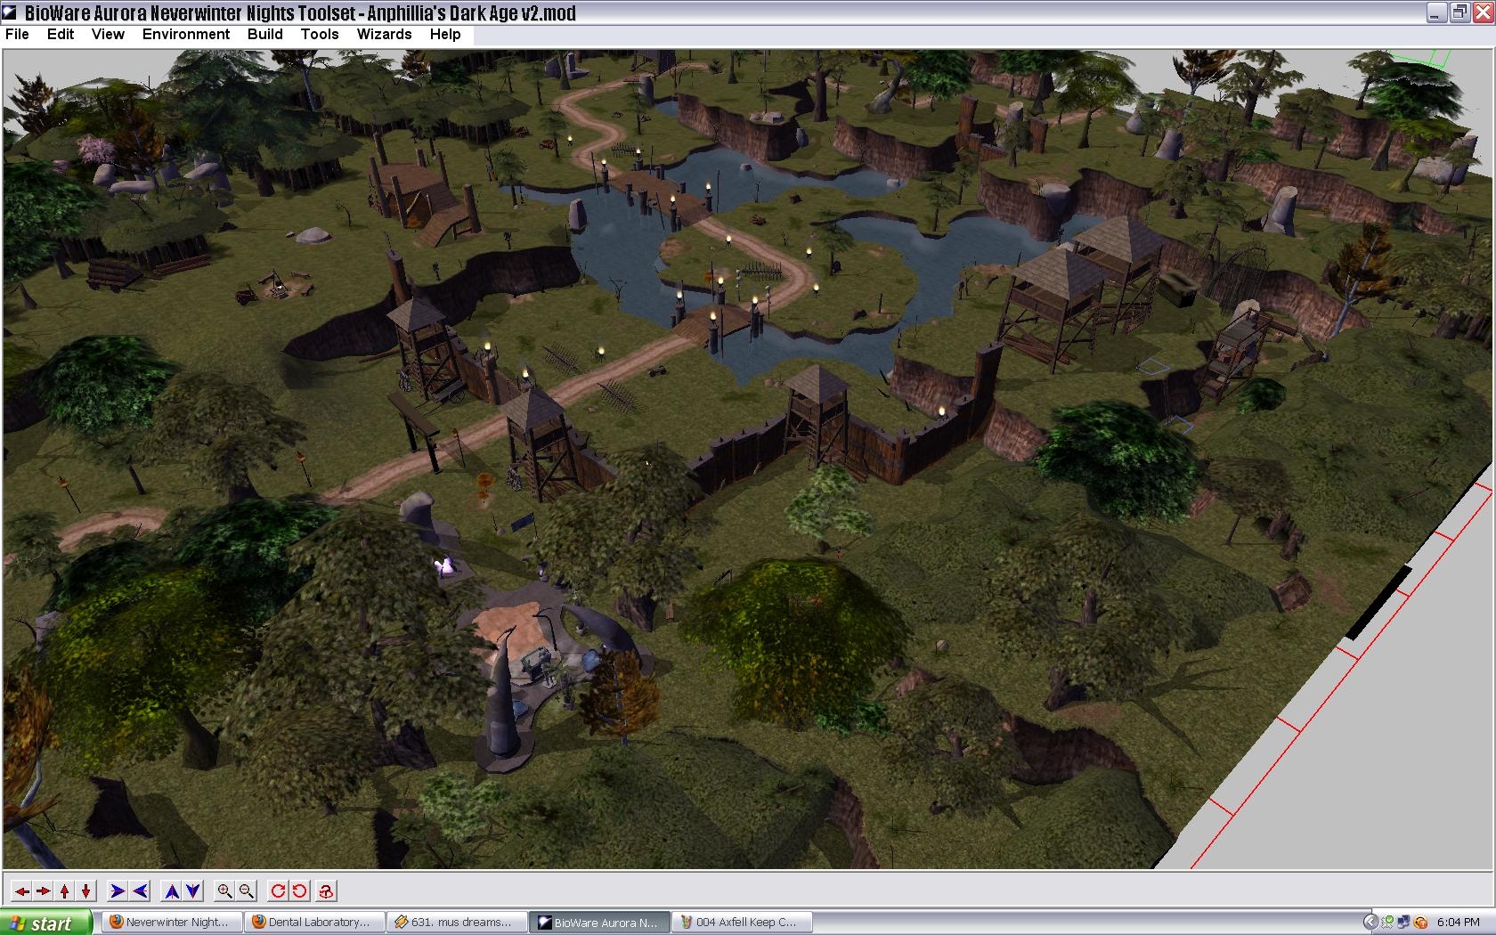Zoom out with the magnifier minus icon
Screen dimensions: 1496x935
click(x=247, y=890)
